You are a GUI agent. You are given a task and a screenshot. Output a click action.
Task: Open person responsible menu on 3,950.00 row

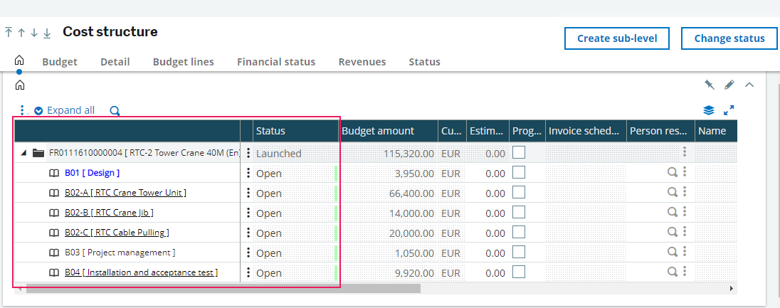(685, 171)
